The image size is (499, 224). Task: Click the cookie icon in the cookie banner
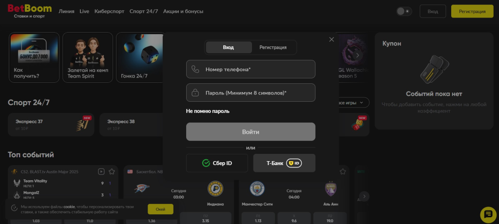(14, 208)
